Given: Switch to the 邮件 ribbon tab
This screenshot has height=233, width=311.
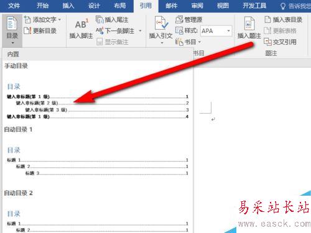Looking at the screenshot, I should (x=172, y=6).
